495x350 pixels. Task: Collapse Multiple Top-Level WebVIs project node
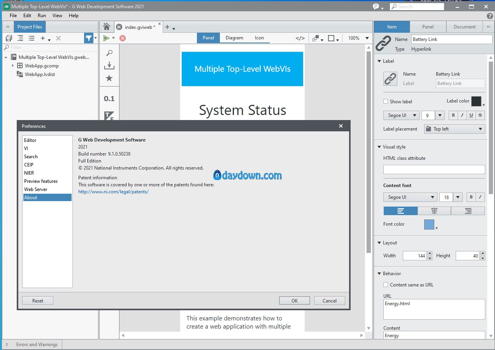(6, 57)
